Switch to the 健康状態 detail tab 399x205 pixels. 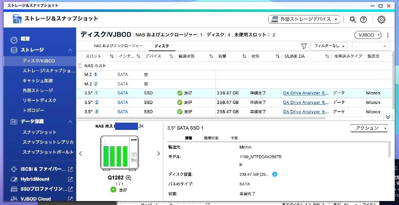tap(211, 138)
